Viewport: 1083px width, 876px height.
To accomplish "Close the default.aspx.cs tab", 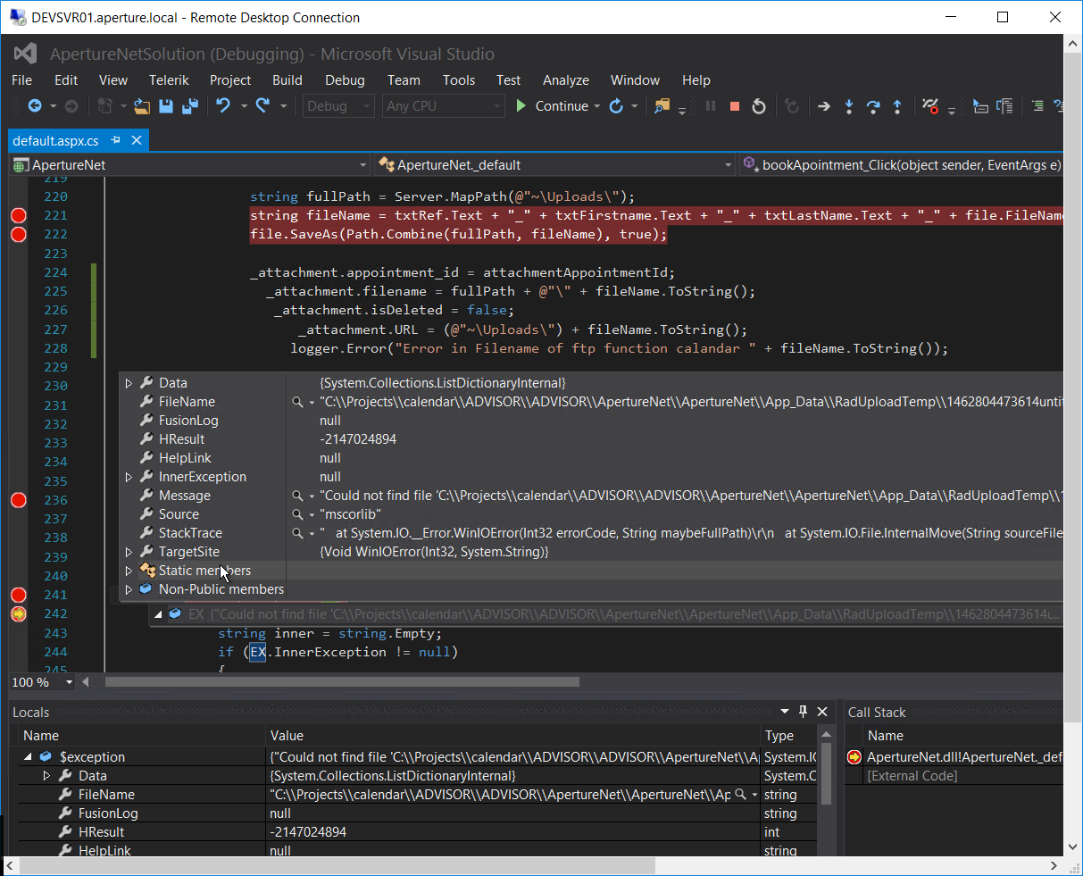I will pyautogui.click(x=137, y=140).
